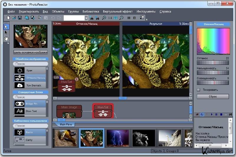Image resolution: width=236 pixels, height=157 pixels.
Task: Select the arrow pointer tool
Action: 6,27
